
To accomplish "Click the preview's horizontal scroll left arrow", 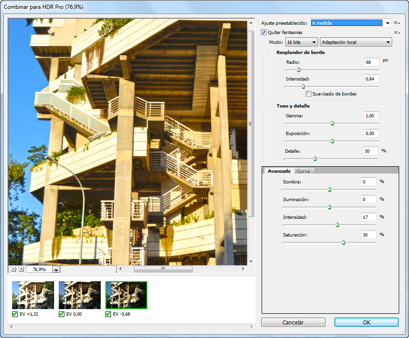I will [120, 269].
